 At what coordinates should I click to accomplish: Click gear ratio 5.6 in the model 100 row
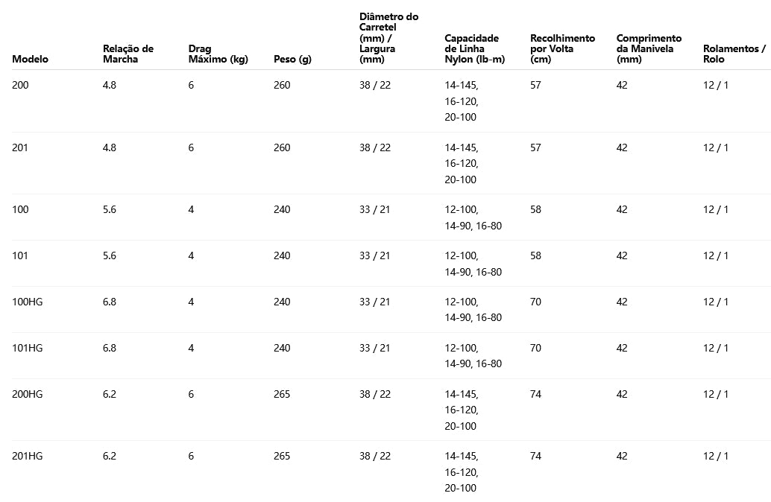click(110, 209)
